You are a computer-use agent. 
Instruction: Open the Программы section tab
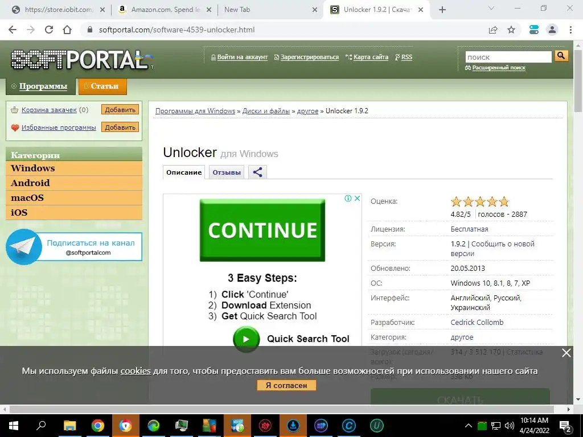(x=40, y=86)
